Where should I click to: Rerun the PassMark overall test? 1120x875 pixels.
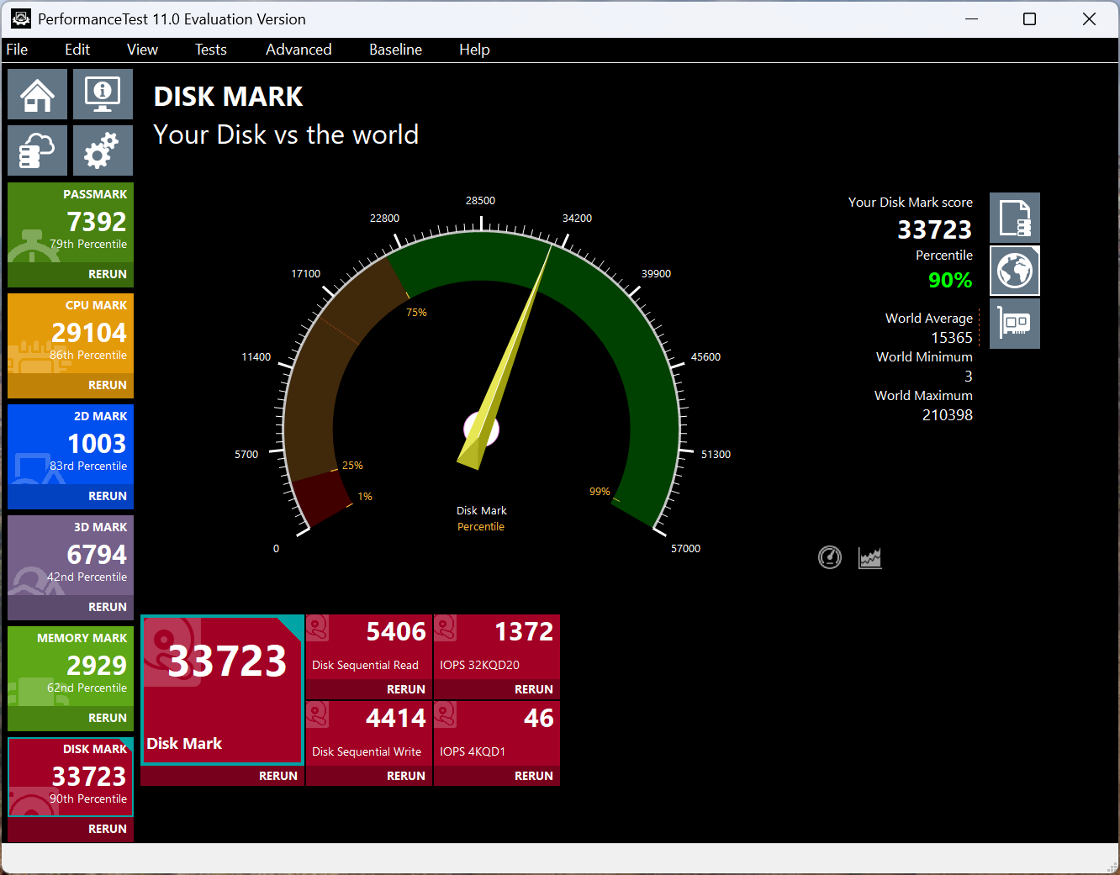(x=108, y=274)
